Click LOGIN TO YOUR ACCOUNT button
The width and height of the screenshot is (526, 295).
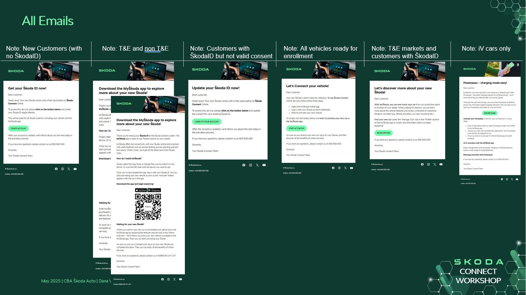pos(207,122)
